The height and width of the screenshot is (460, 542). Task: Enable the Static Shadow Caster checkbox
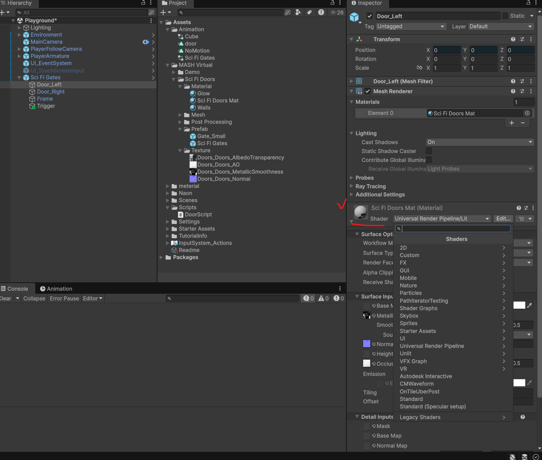coord(429,151)
